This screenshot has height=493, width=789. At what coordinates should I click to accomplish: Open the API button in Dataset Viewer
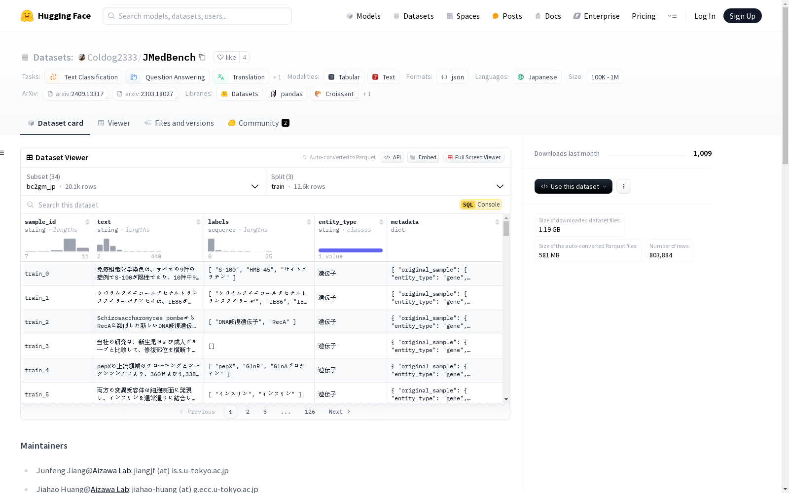point(393,157)
